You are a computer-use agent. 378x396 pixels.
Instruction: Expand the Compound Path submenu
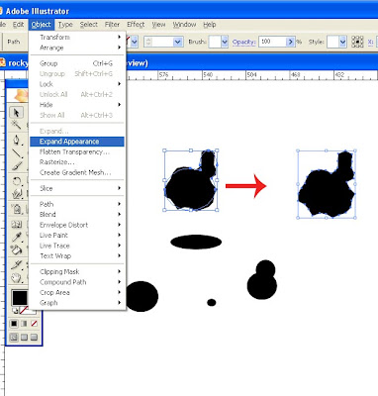[x=76, y=282]
